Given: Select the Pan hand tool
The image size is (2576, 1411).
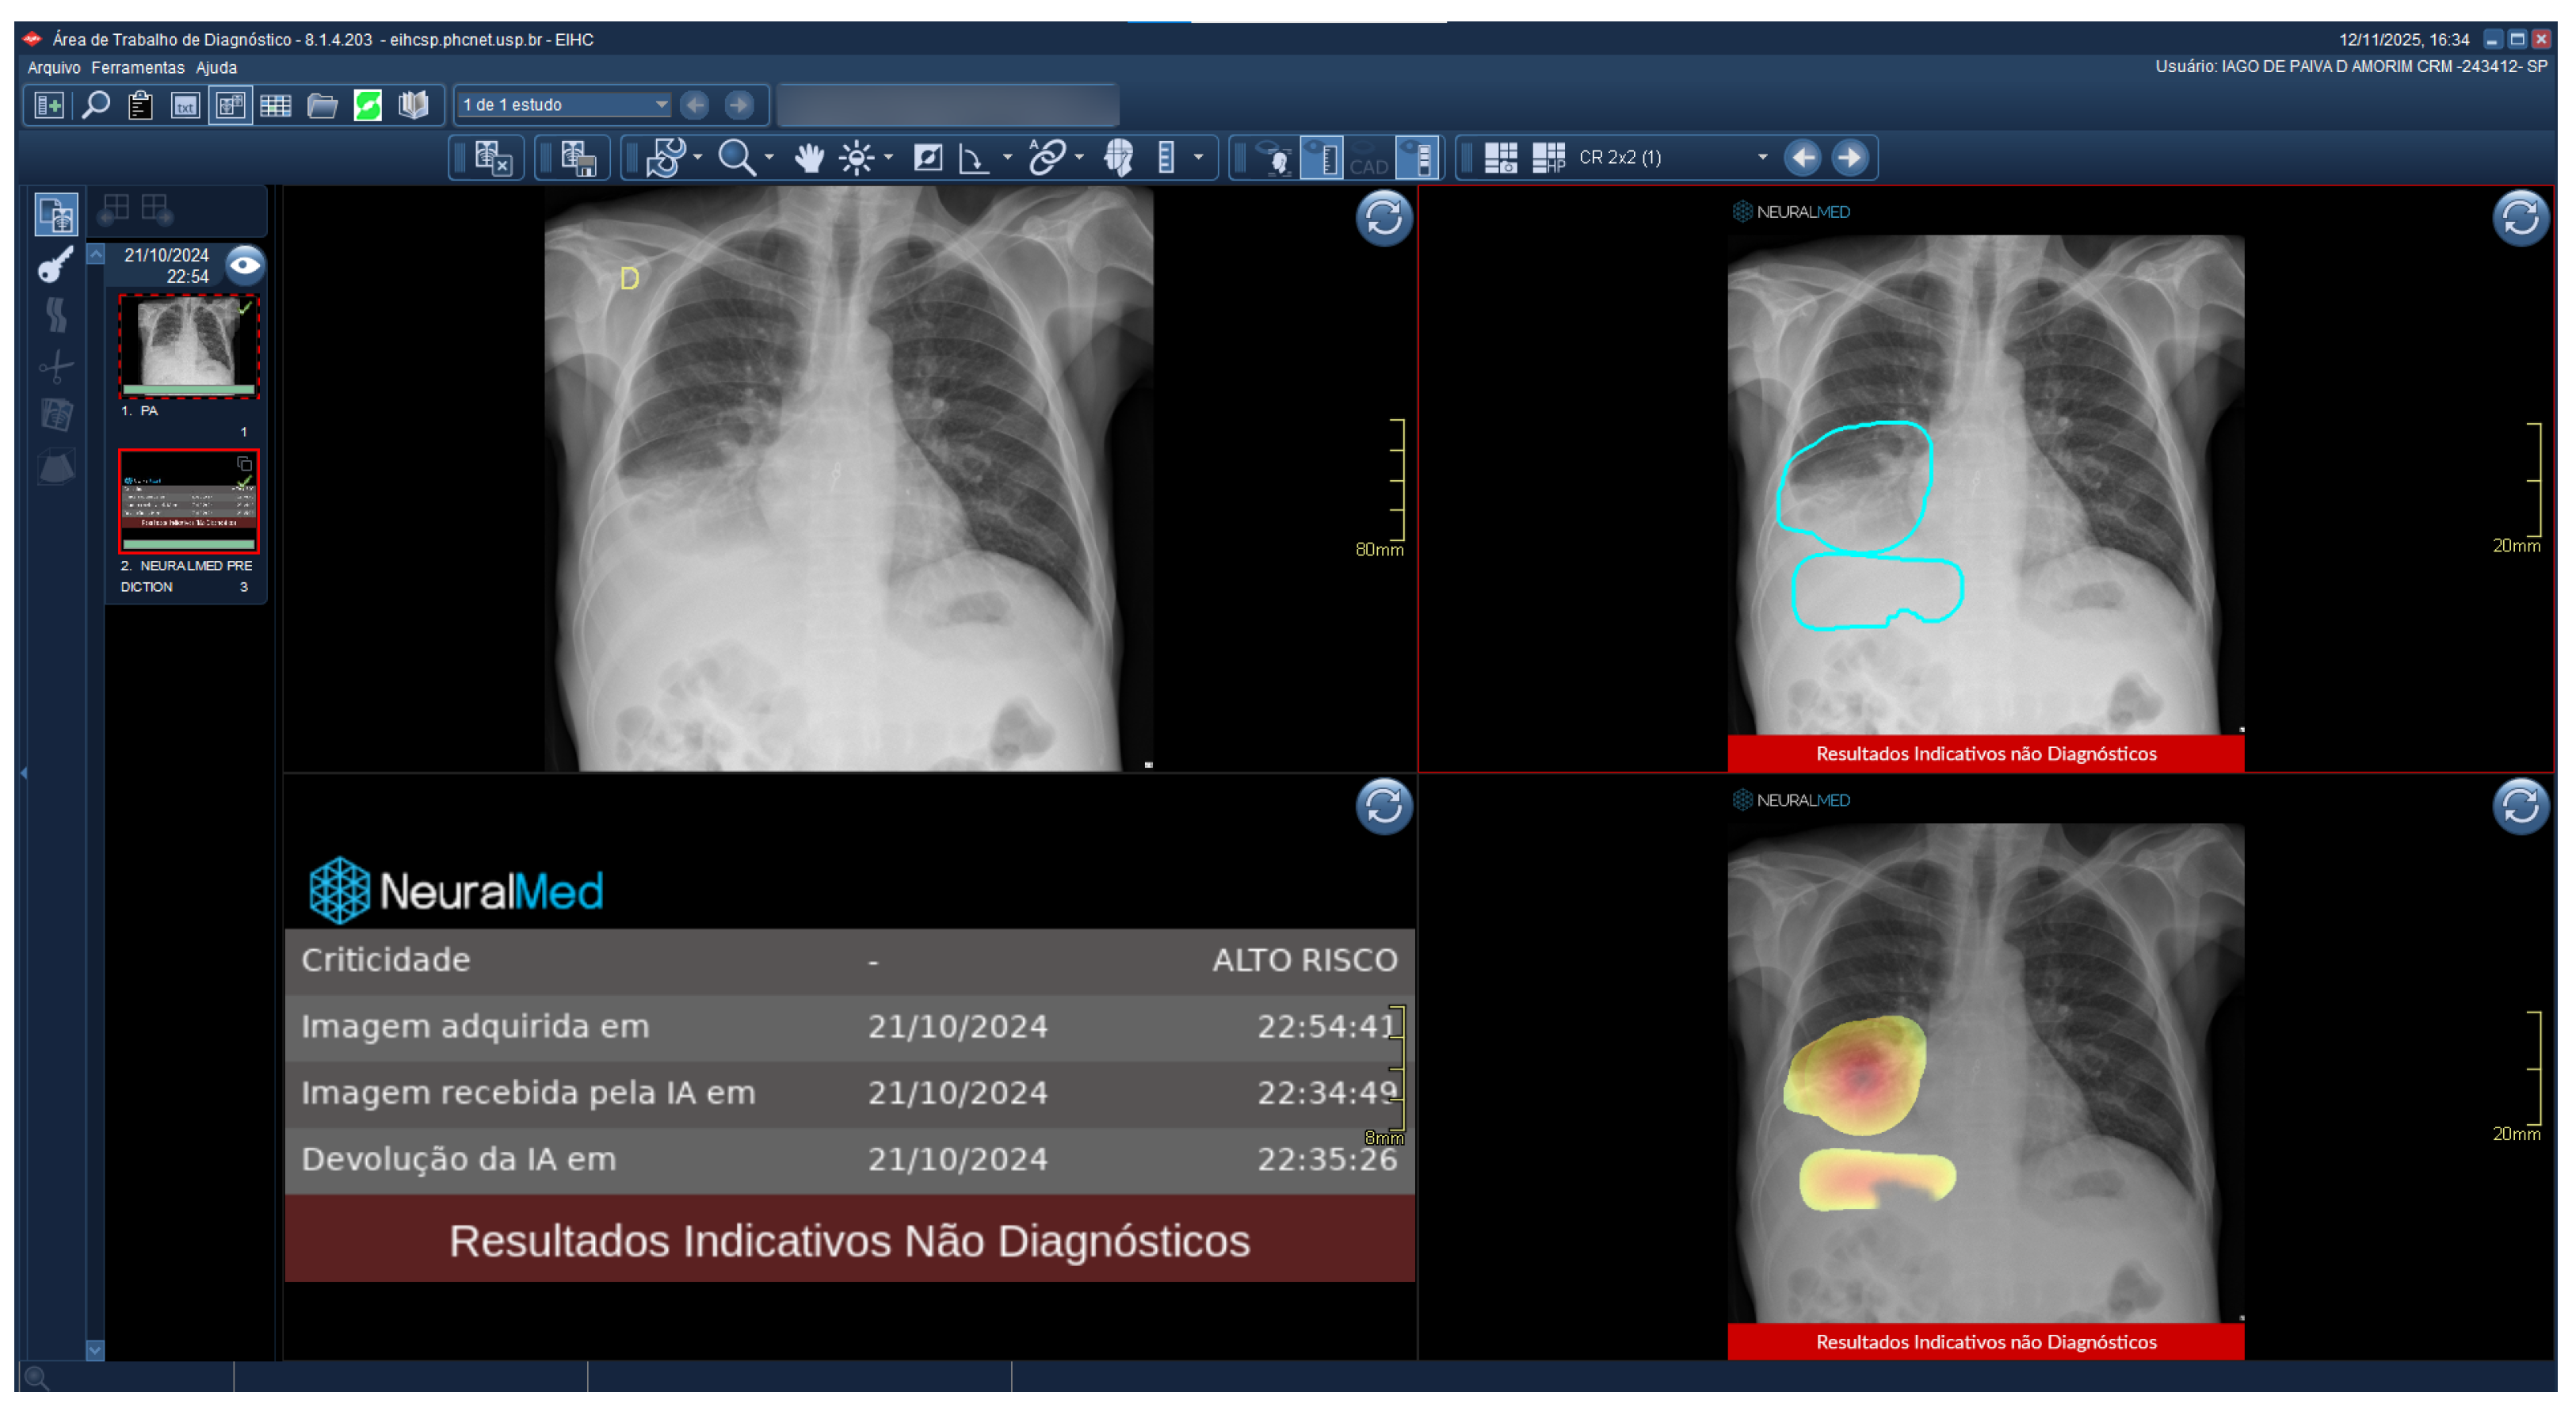Looking at the screenshot, I should [x=808, y=158].
